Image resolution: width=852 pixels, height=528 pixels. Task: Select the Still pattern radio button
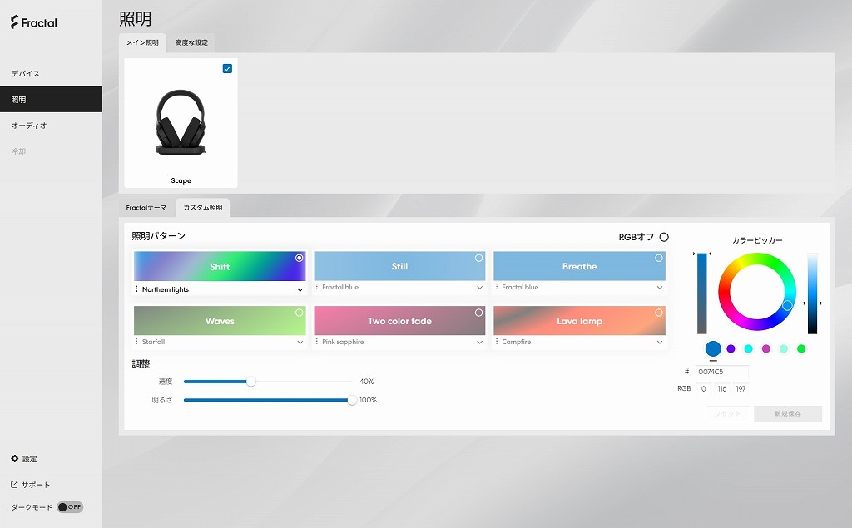[x=478, y=258]
